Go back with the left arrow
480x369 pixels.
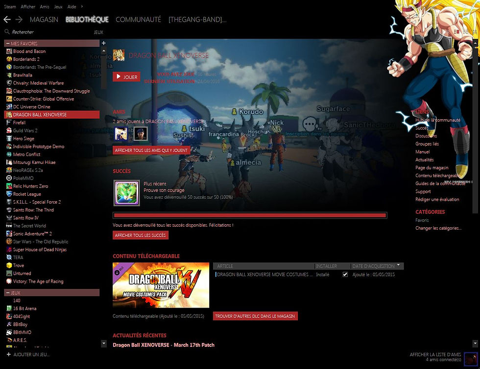(x=7, y=20)
